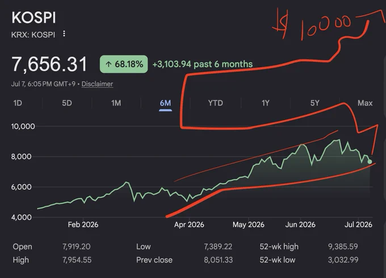Switch chart to 5Y range
Screen dimensions: 386x278
tap(314, 103)
